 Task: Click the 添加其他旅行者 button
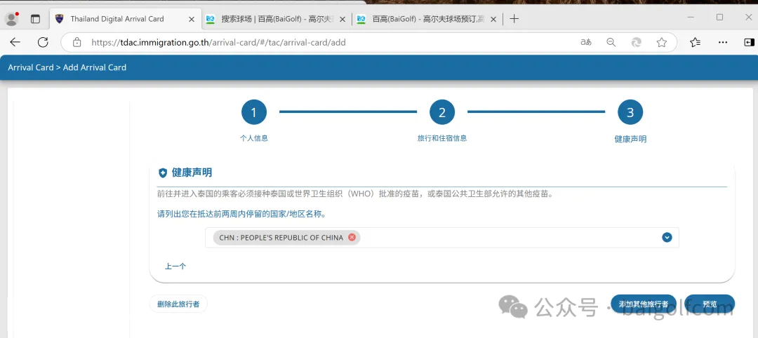tap(643, 304)
